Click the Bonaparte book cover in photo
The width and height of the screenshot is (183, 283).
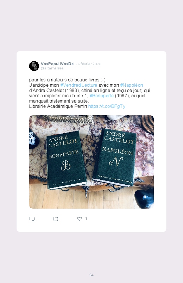[66, 160]
